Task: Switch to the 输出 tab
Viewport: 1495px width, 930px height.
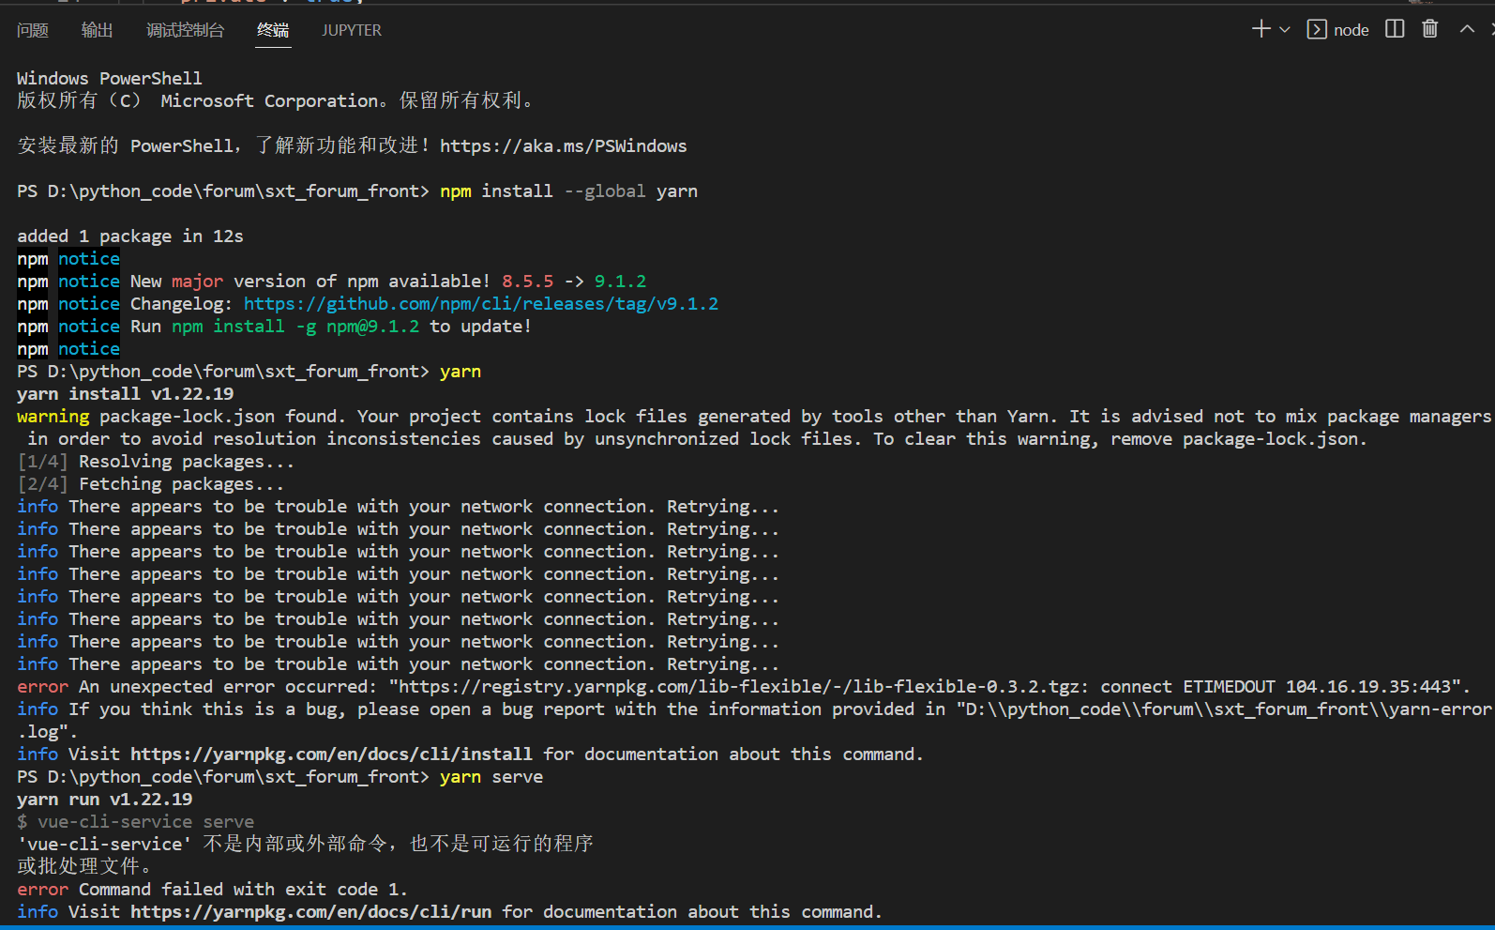Action: 98,30
